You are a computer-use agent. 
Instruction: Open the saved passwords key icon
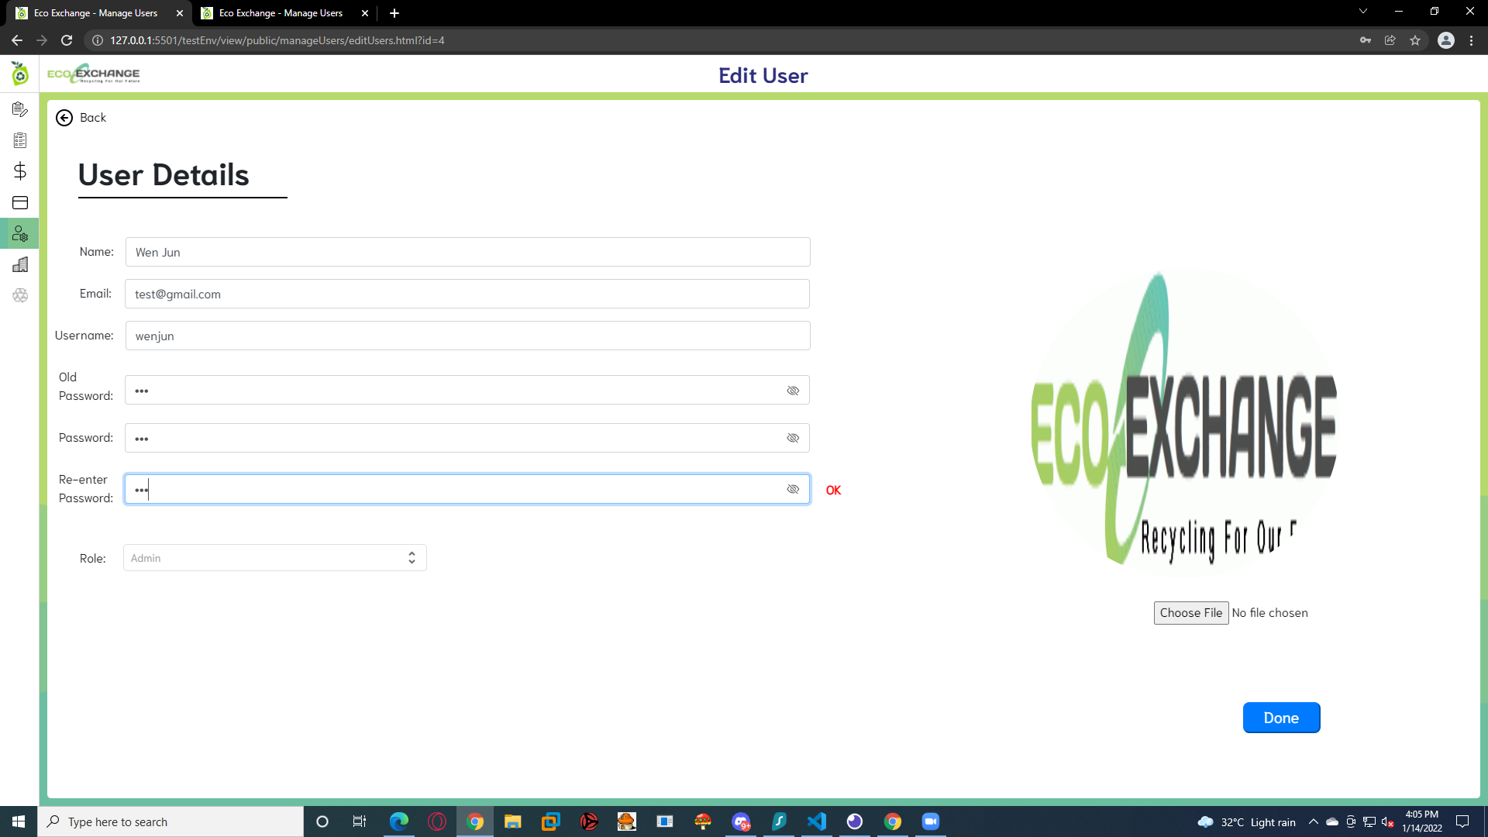pyautogui.click(x=1366, y=40)
